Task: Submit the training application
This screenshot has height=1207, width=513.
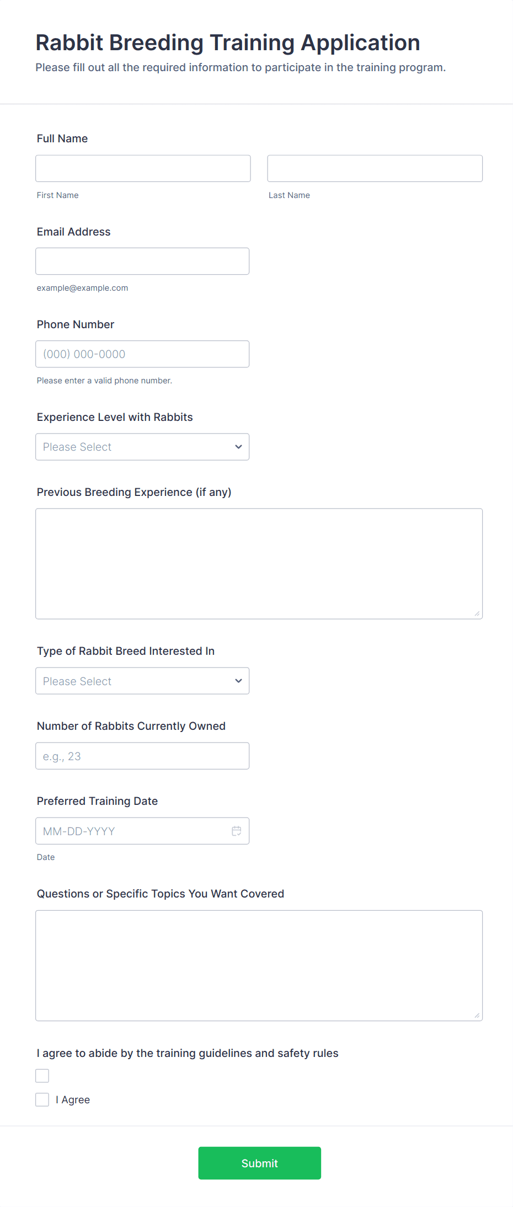Action: pos(259,1163)
